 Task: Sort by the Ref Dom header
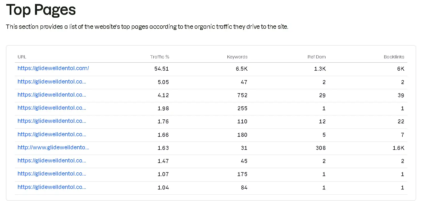point(316,57)
